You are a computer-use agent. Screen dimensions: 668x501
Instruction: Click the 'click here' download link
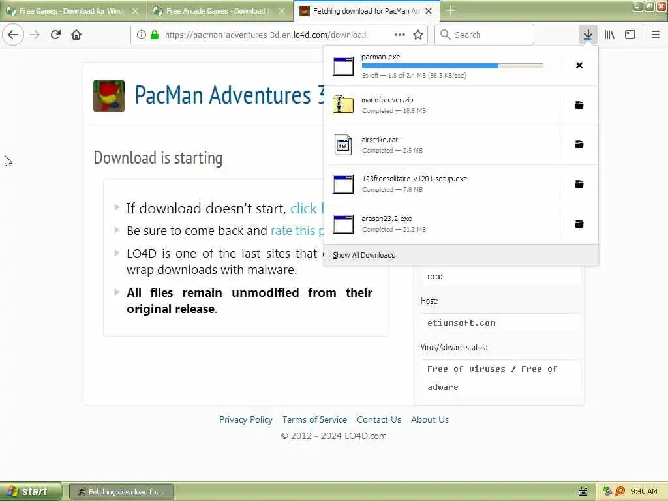pos(307,208)
